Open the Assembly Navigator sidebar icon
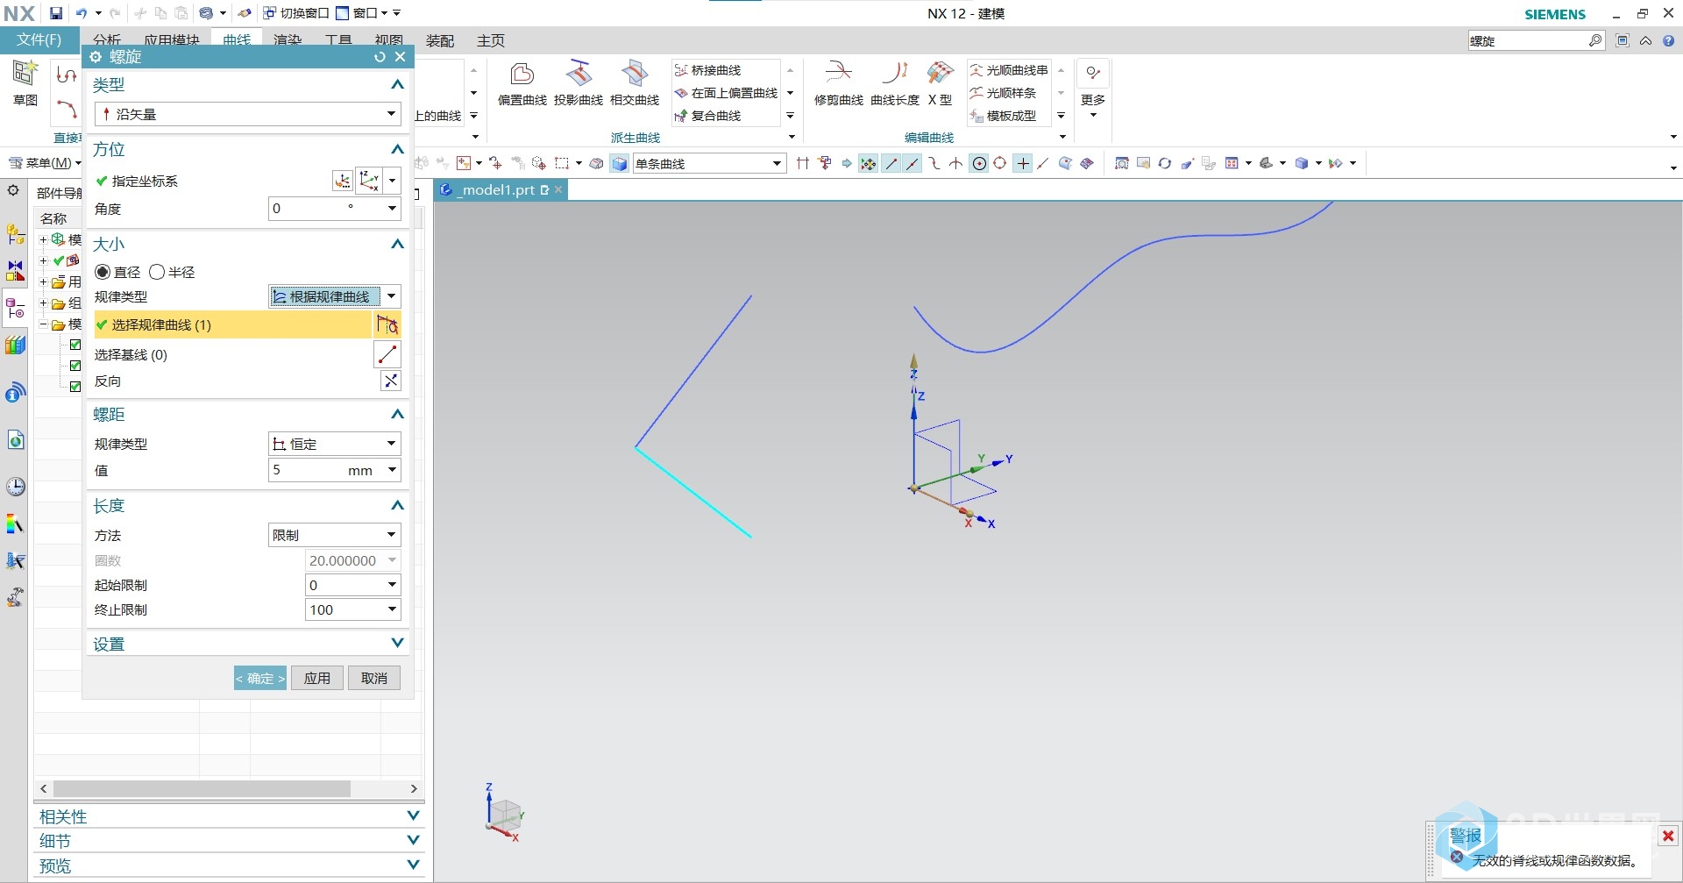The image size is (1683, 883). pyautogui.click(x=16, y=234)
